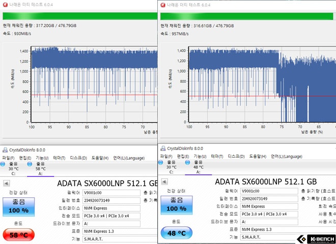Click the blue status orb for drive C: in the 58 °C window
Viewport: 336px width, 244px height.
(3, 164)
